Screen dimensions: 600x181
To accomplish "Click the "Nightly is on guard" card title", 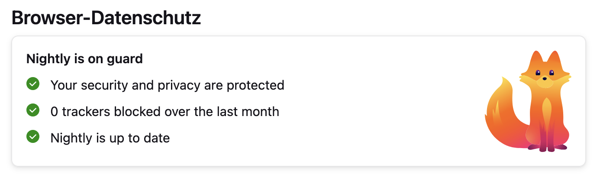I will (x=84, y=58).
